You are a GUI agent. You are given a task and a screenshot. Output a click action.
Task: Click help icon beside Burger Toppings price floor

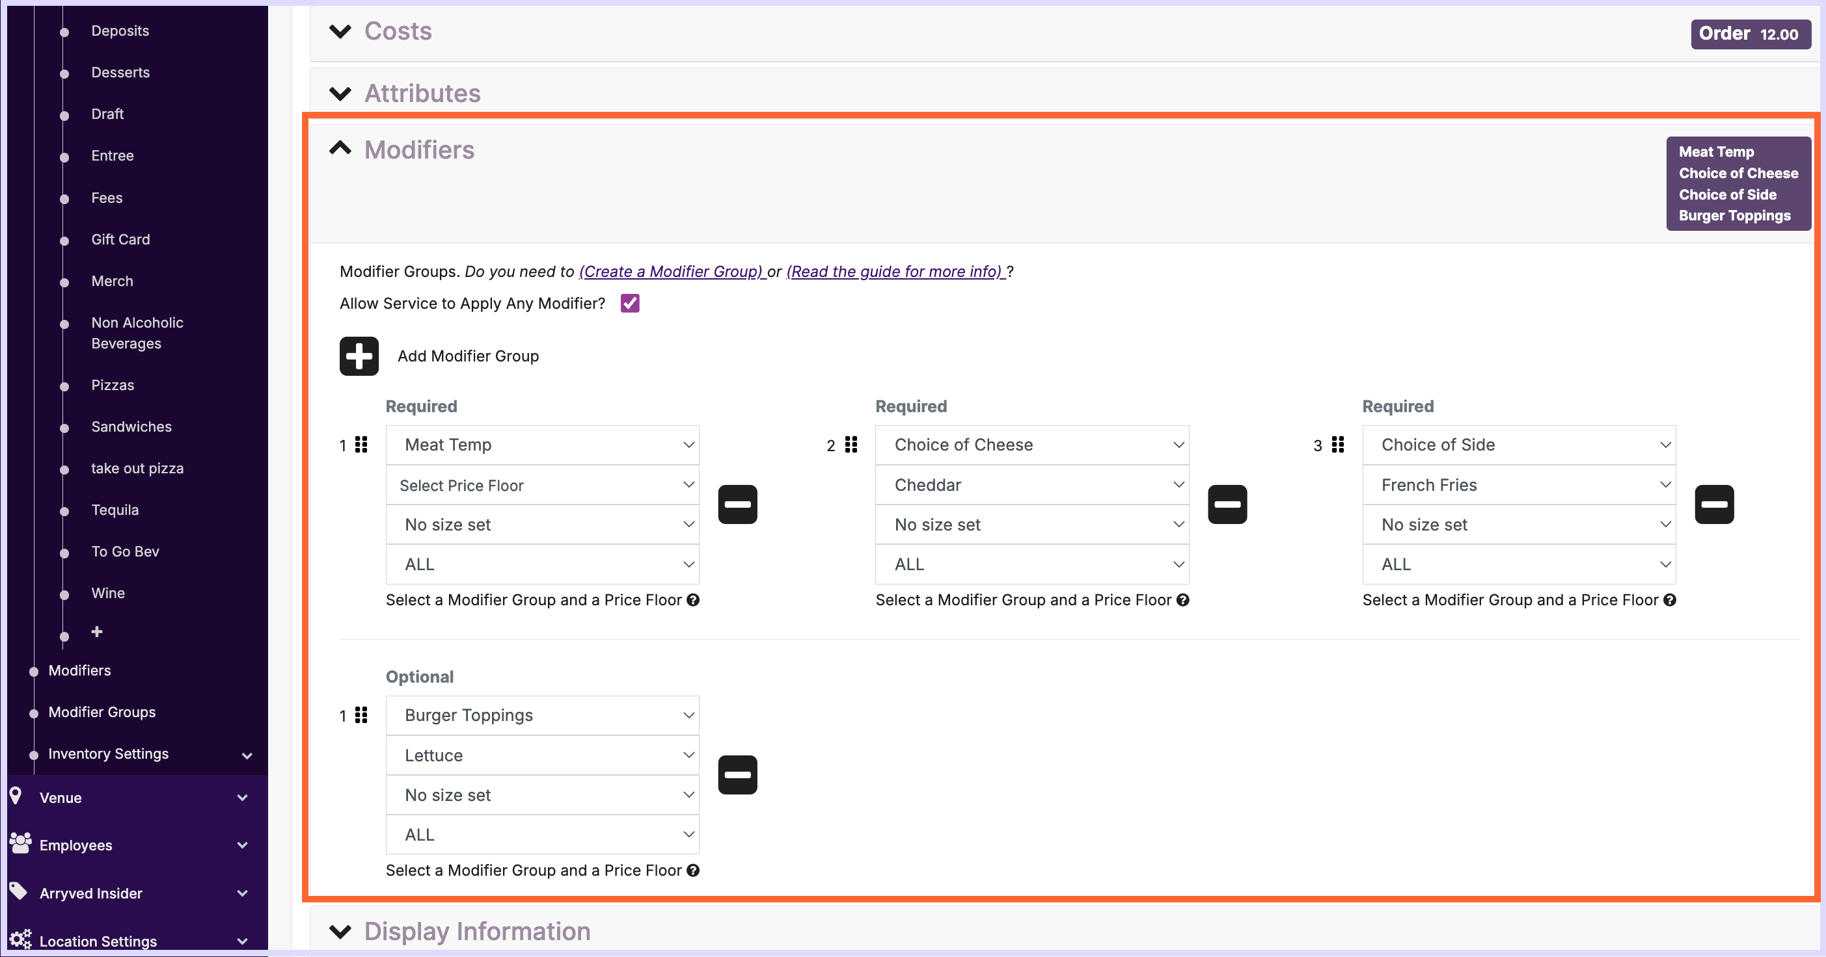tap(693, 871)
